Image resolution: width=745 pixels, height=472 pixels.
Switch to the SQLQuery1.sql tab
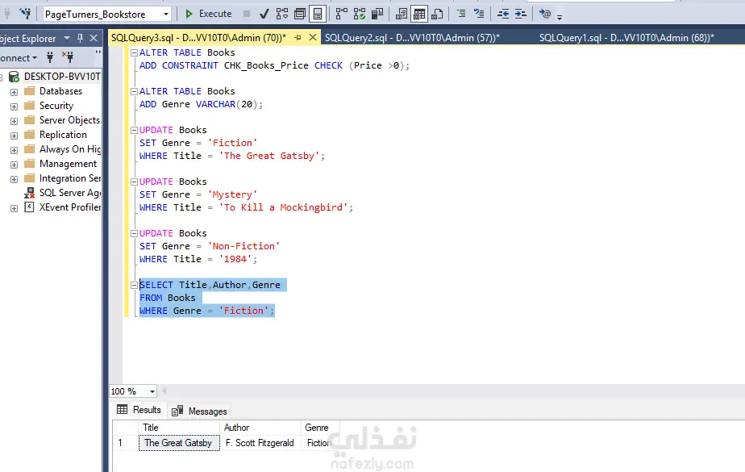pos(626,38)
